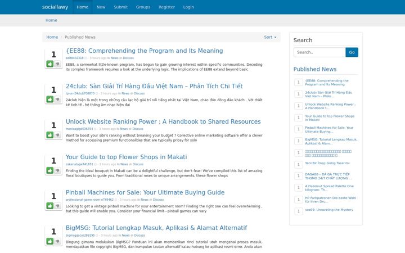Click News category under Pinball Machines post
Screen dimensions: 405x253
coord(145,200)
